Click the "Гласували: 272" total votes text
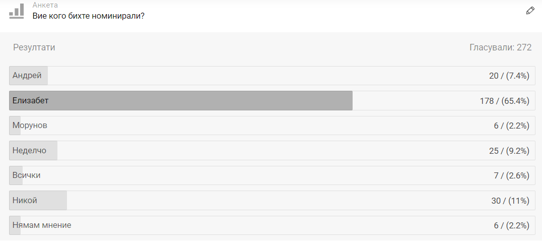This screenshot has height=244, width=542. (x=500, y=47)
